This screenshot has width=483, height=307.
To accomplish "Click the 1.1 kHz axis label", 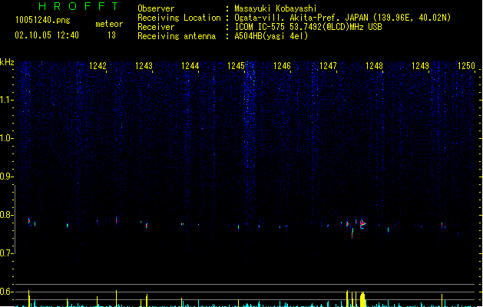I will [7, 100].
